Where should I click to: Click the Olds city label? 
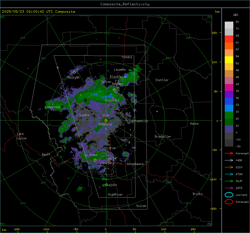coord(106,116)
